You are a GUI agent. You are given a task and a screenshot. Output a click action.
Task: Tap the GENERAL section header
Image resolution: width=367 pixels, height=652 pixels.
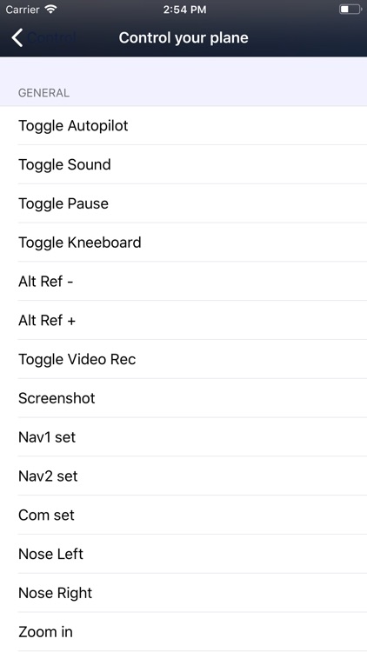click(43, 93)
